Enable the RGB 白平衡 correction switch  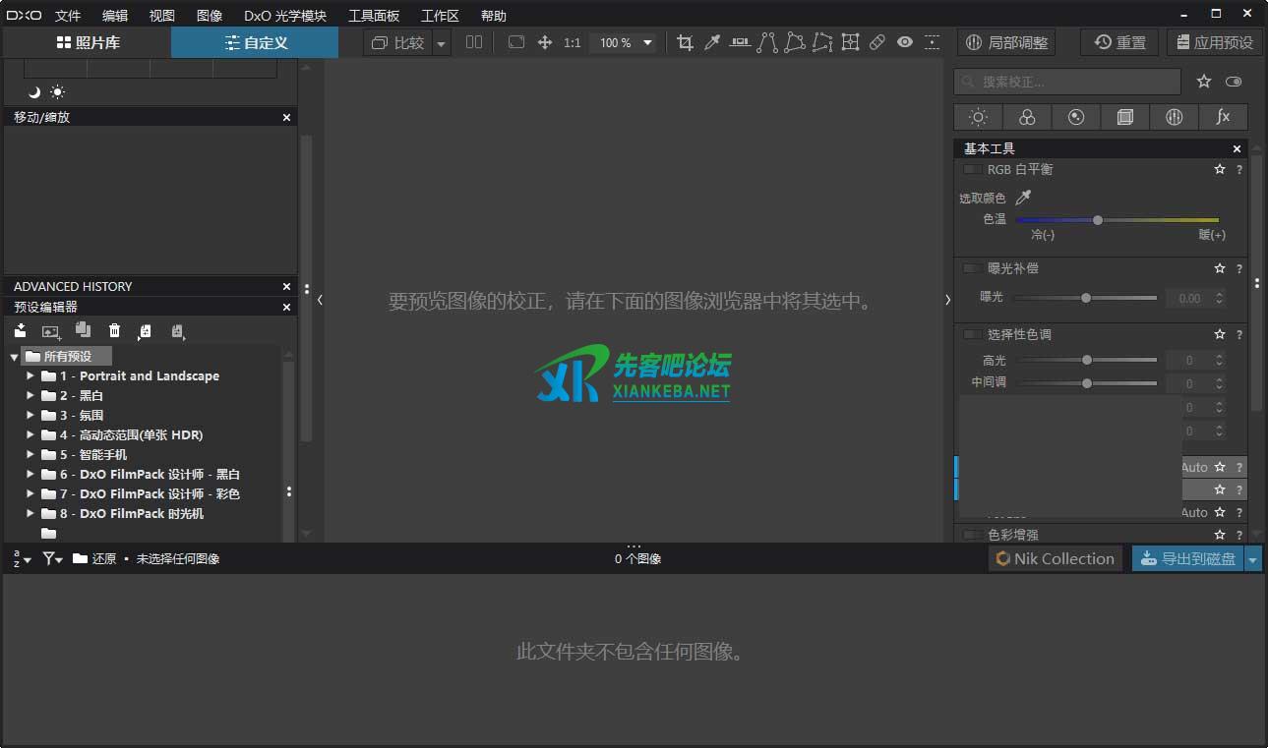[x=972, y=170]
